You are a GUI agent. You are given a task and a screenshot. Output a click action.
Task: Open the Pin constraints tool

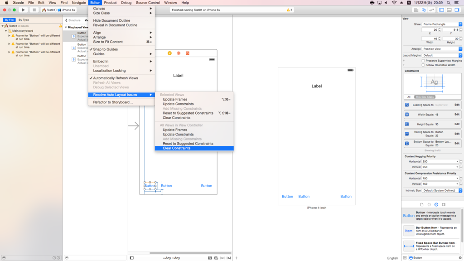(222, 258)
